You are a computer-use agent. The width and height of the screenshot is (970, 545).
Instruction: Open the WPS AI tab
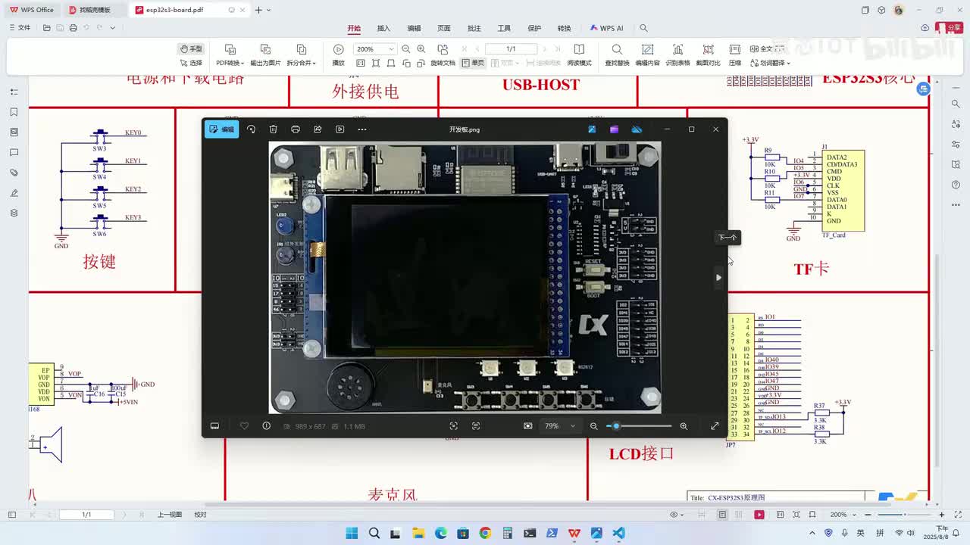606,28
